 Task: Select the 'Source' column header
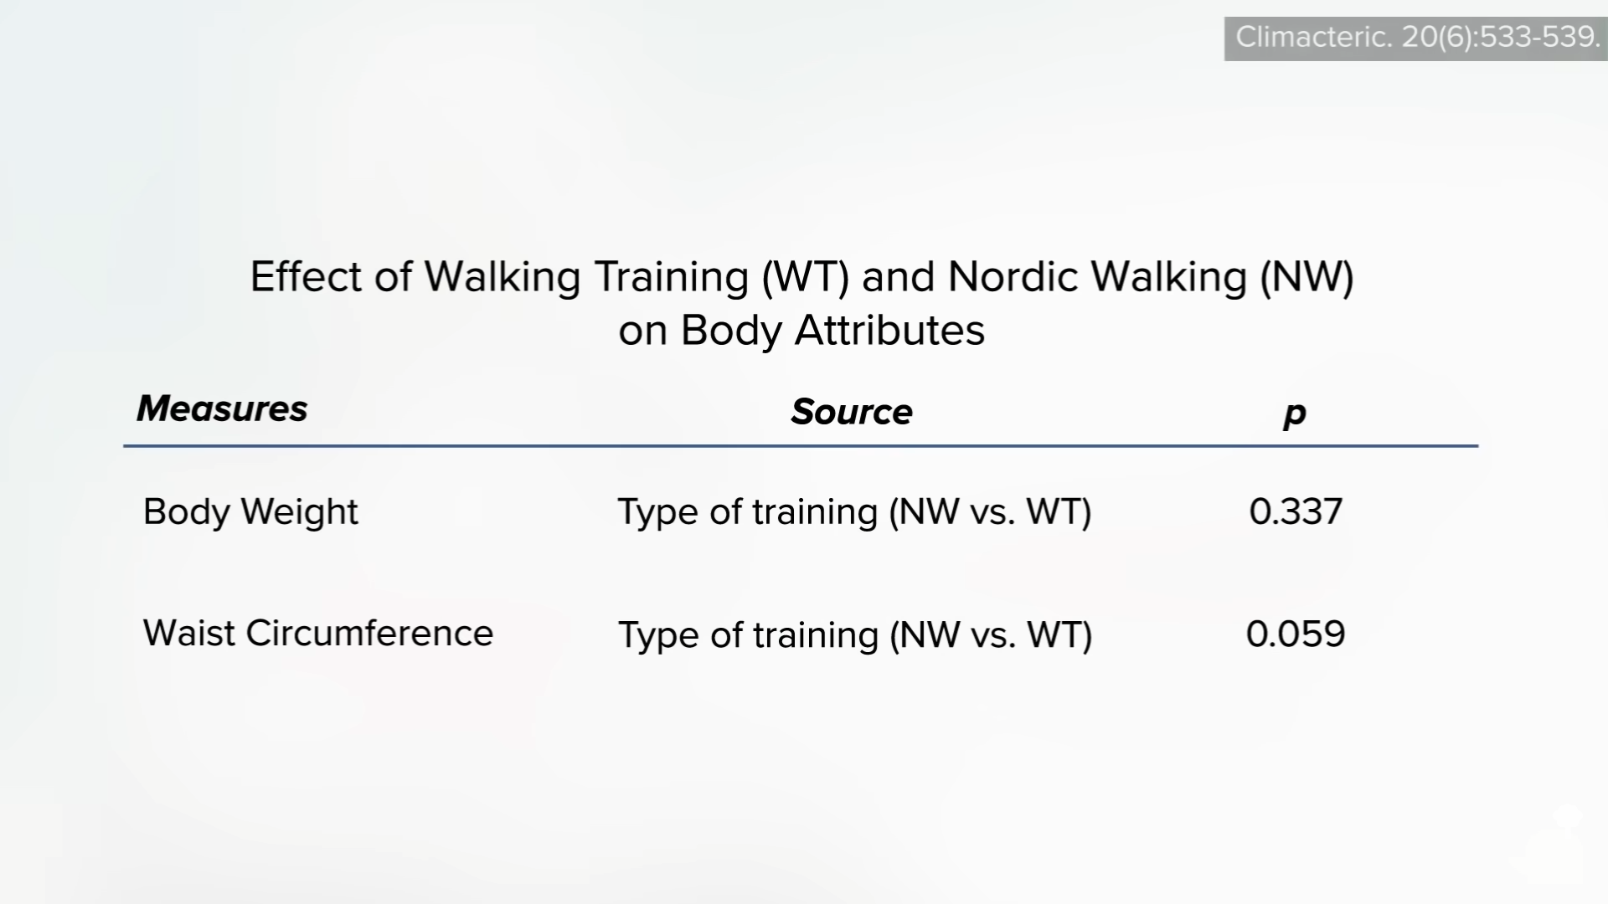coord(851,412)
